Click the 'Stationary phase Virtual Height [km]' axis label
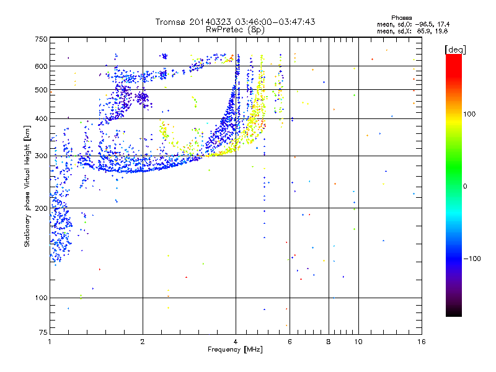The width and height of the screenshot is (496, 372). (27, 187)
